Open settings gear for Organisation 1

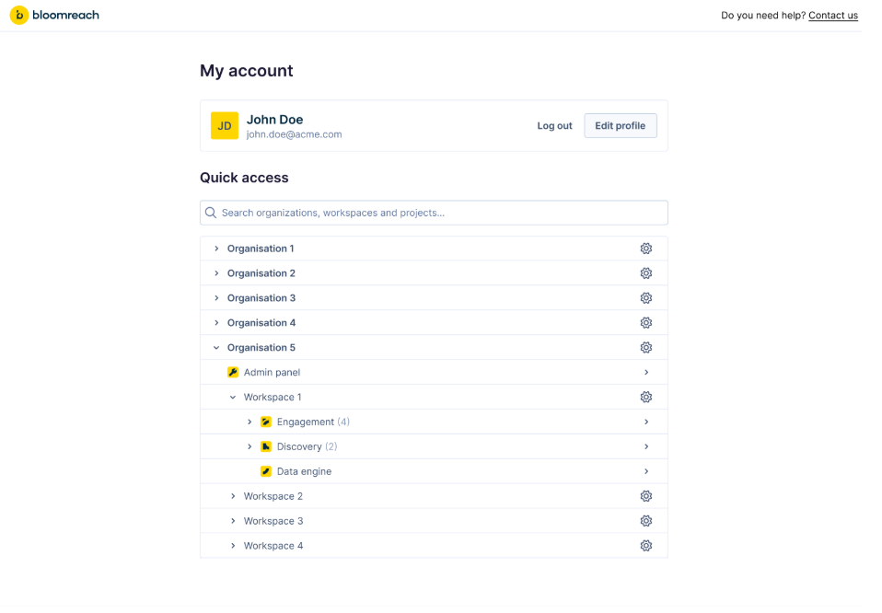[645, 249]
